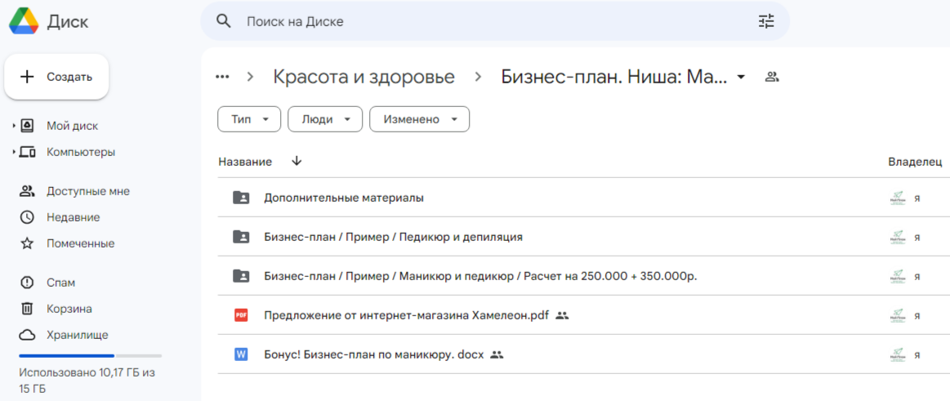
Task: Open the 'Изменено' filter dropdown
Action: tap(419, 119)
